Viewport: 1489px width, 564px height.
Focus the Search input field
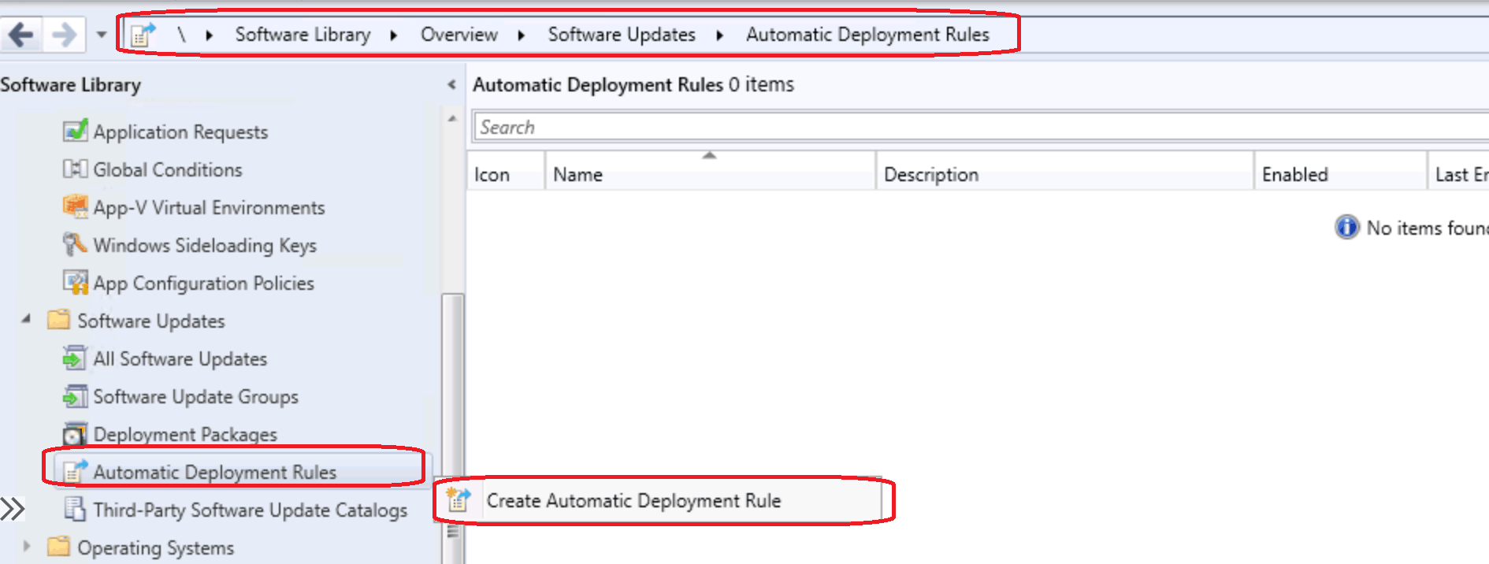tap(979, 127)
